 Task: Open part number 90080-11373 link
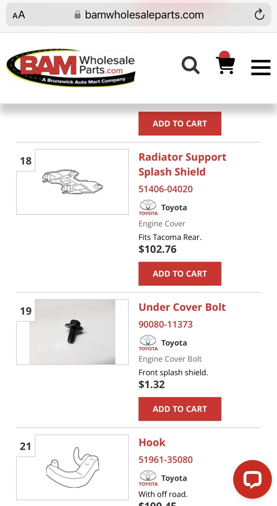pos(166,324)
